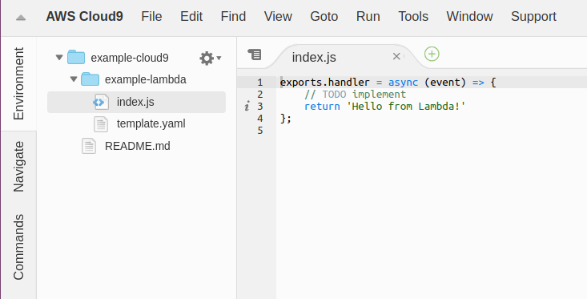
Task: Open the Commands side panel
Action: click(18, 247)
